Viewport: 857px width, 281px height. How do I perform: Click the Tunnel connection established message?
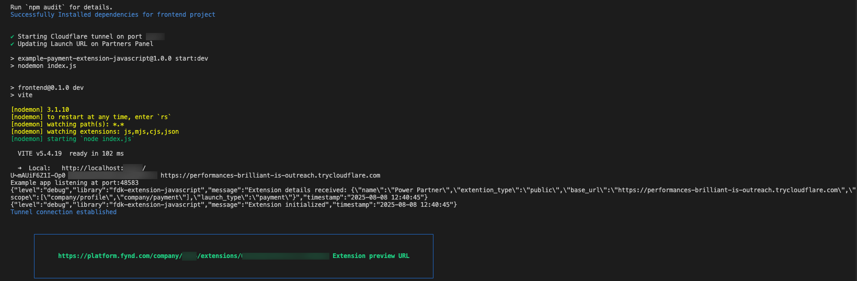click(x=63, y=212)
